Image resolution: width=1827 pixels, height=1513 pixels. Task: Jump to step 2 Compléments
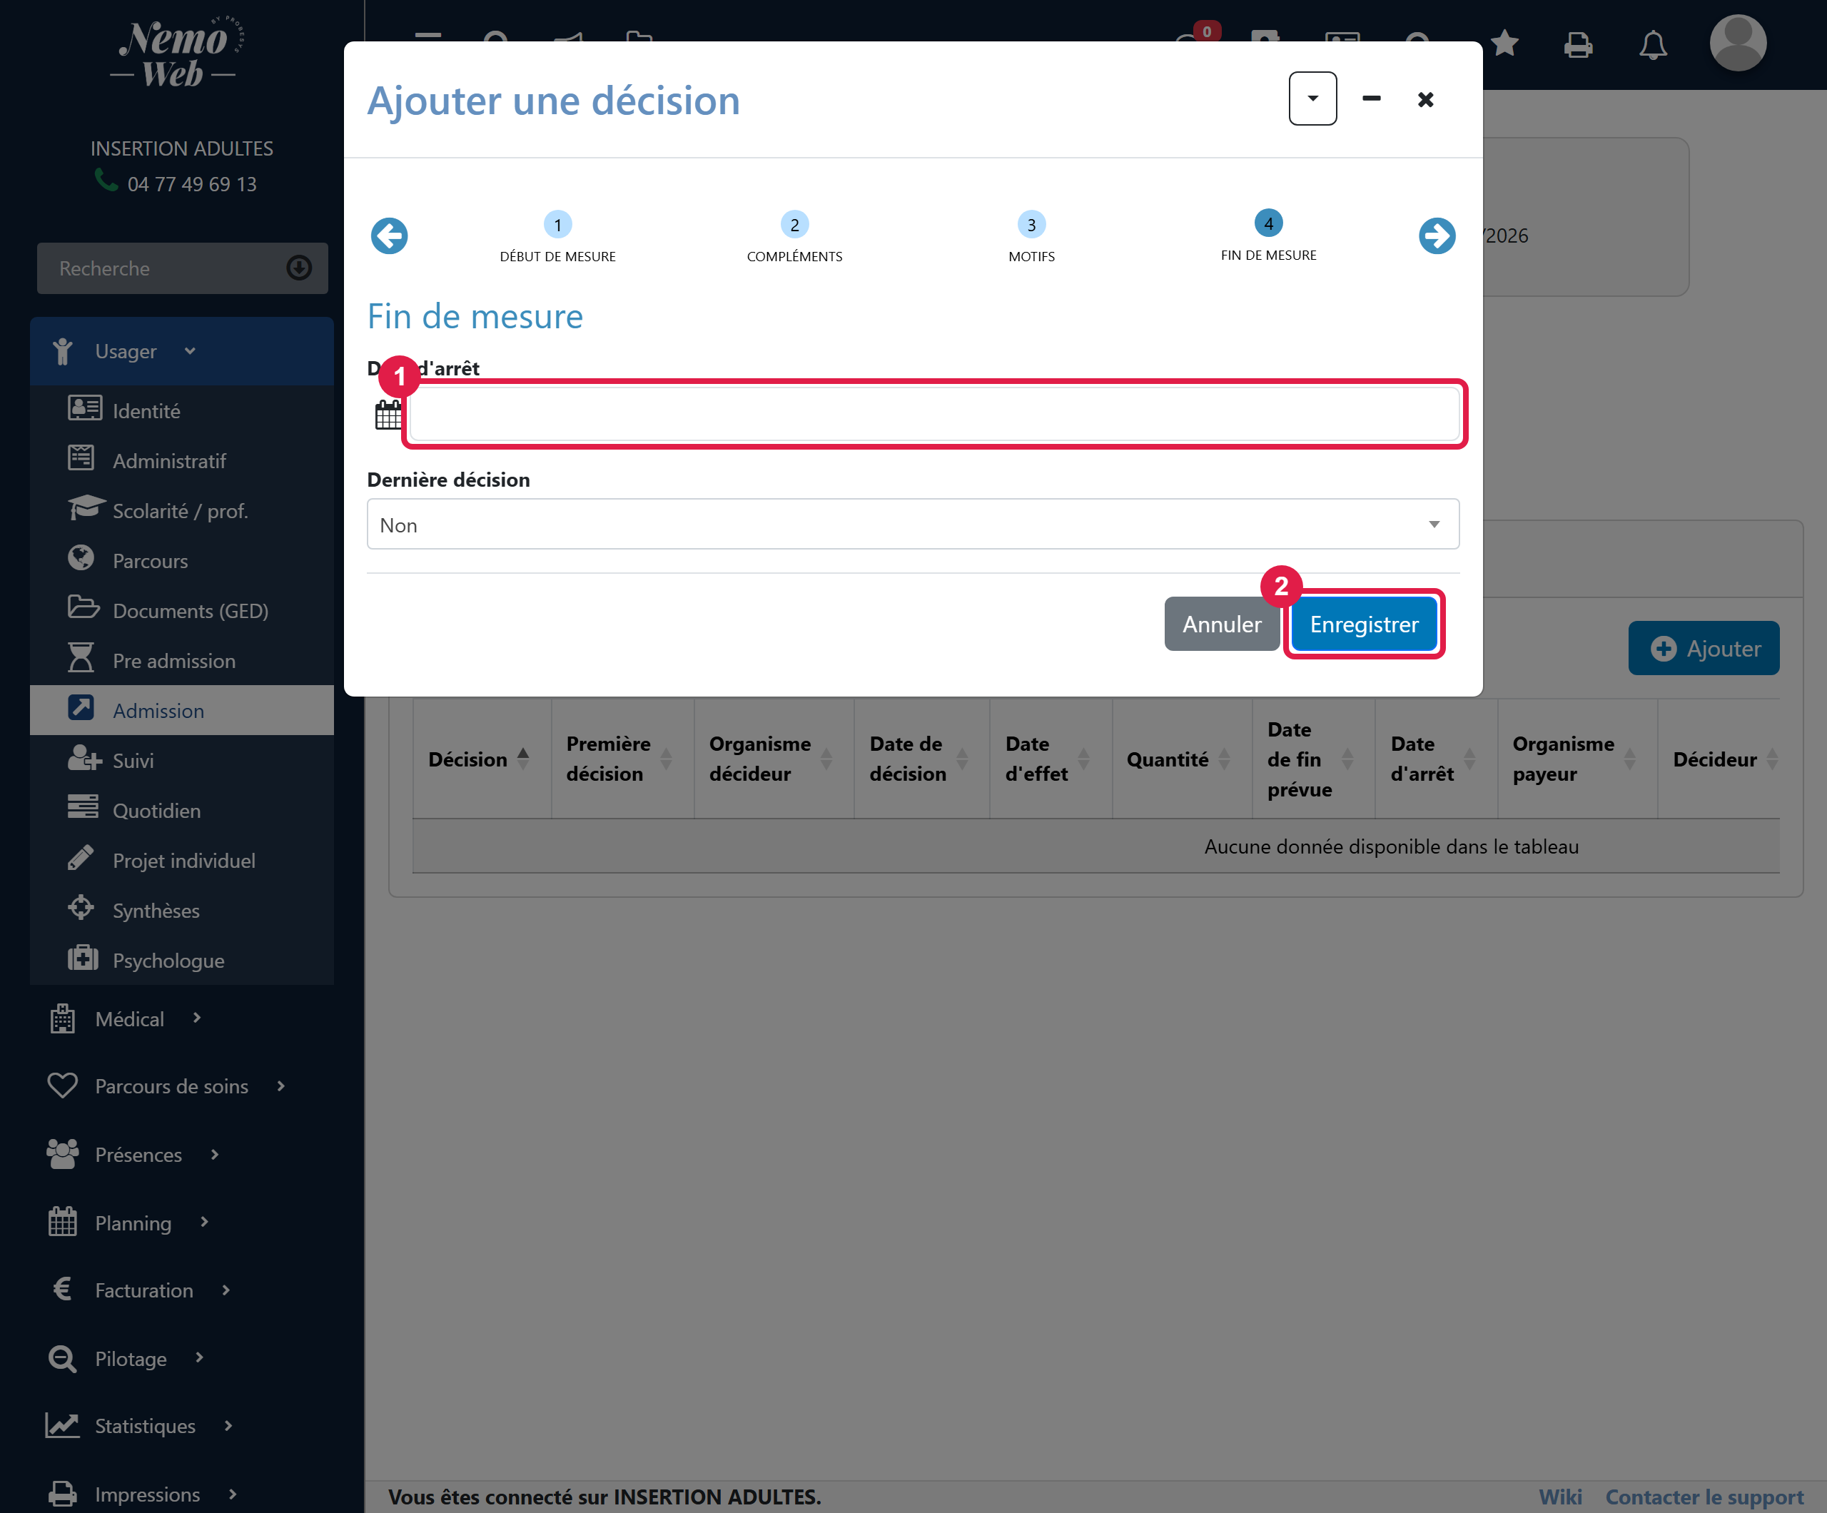pos(794,237)
